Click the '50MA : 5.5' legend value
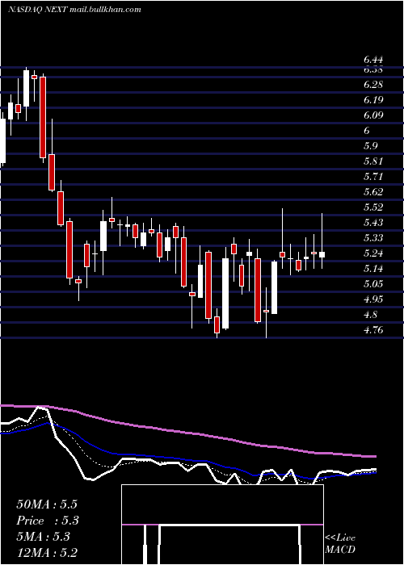The width and height of the screenshot is (404, 565). 47,504
